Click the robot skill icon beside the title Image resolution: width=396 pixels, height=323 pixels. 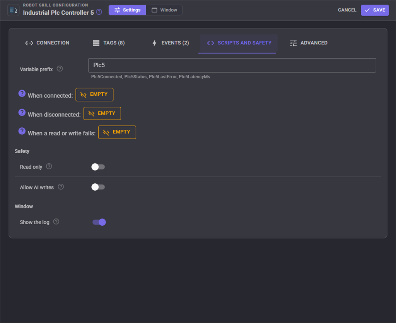coord(13,10)
